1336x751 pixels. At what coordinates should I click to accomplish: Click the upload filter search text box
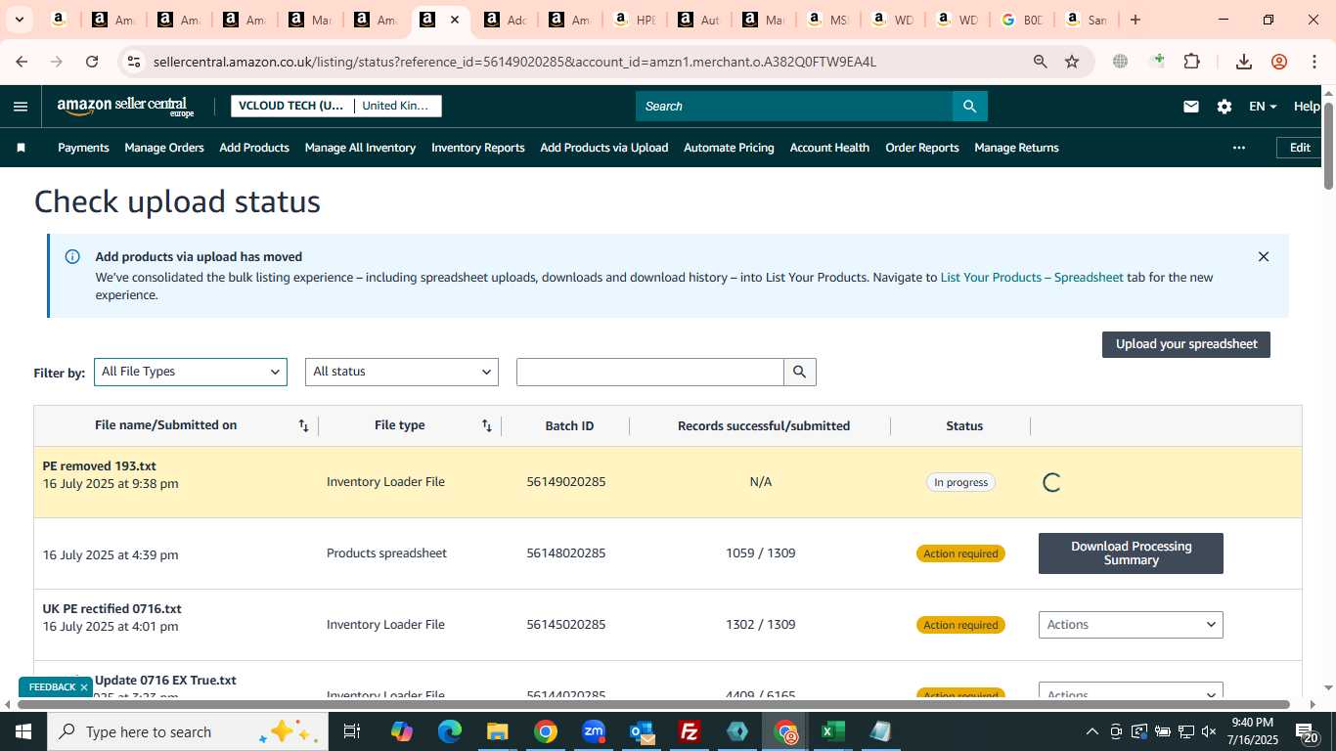point(650,372)
